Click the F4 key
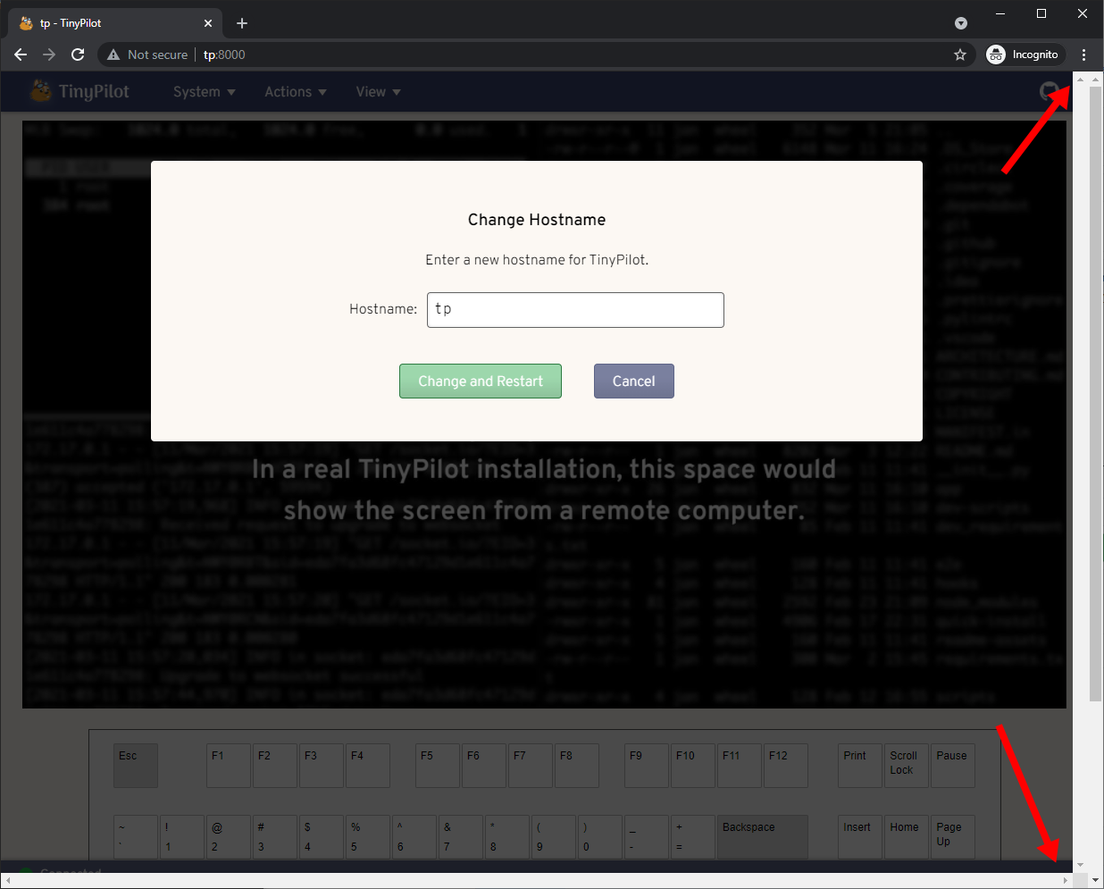 point(368,766)
